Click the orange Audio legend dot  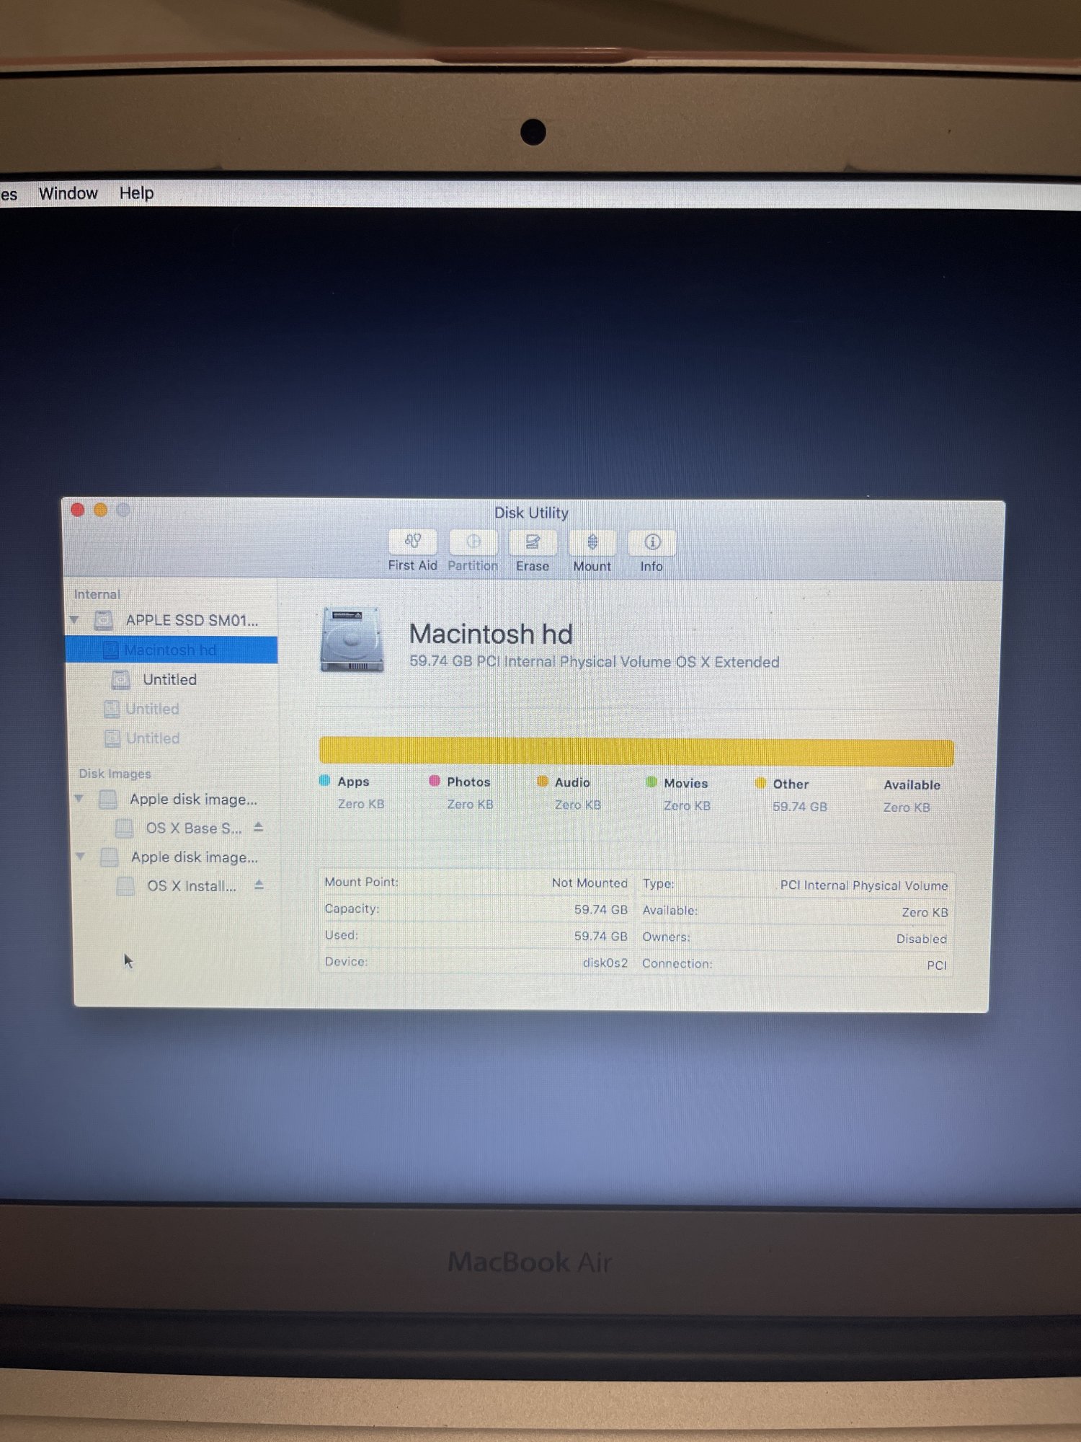[x=543, y=782]
